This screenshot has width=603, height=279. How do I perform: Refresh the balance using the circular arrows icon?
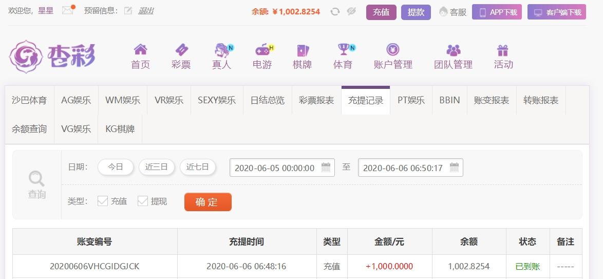[x=335, y=11]
